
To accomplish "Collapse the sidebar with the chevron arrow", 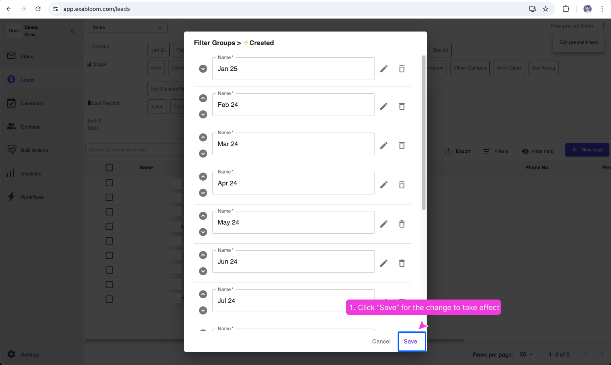I will tap(72, 31).
